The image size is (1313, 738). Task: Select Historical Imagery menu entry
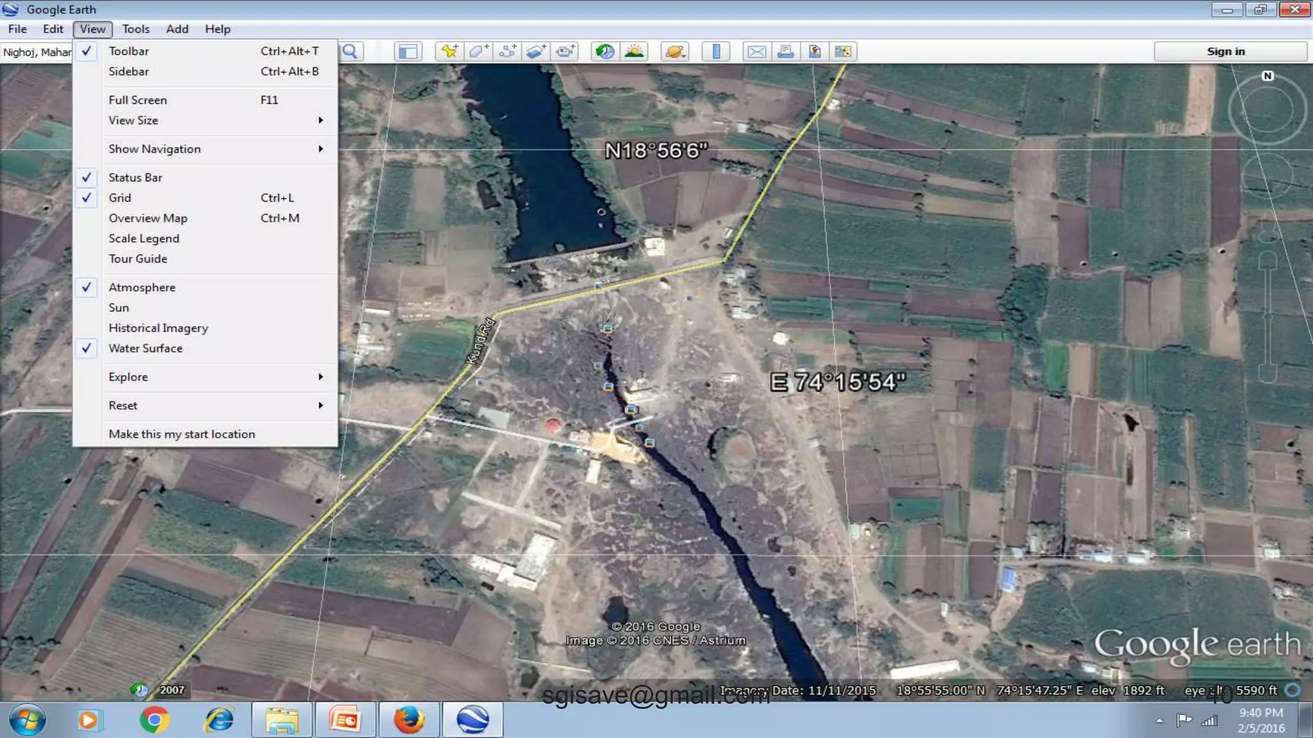click(158, 328)
